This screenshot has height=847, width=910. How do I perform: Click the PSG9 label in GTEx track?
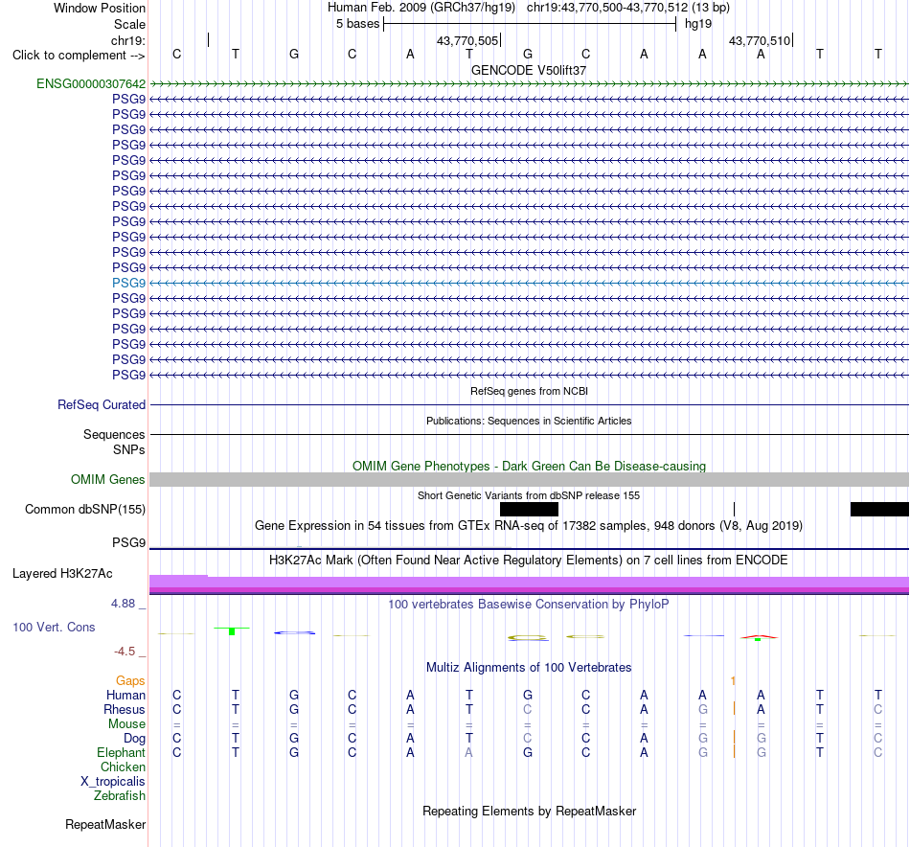[x=129, y=542]
